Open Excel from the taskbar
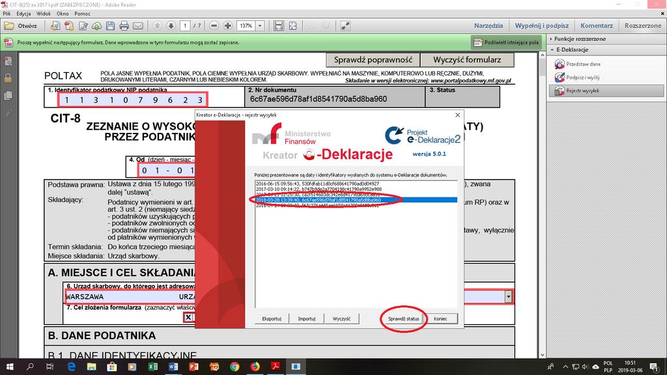Image resolution: width=667 pixels, height=375 pixels. 152,367
